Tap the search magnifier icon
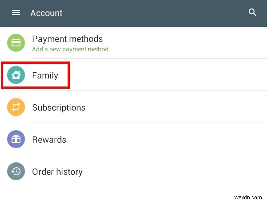This screenshot has height=202, width=267. 252,13
